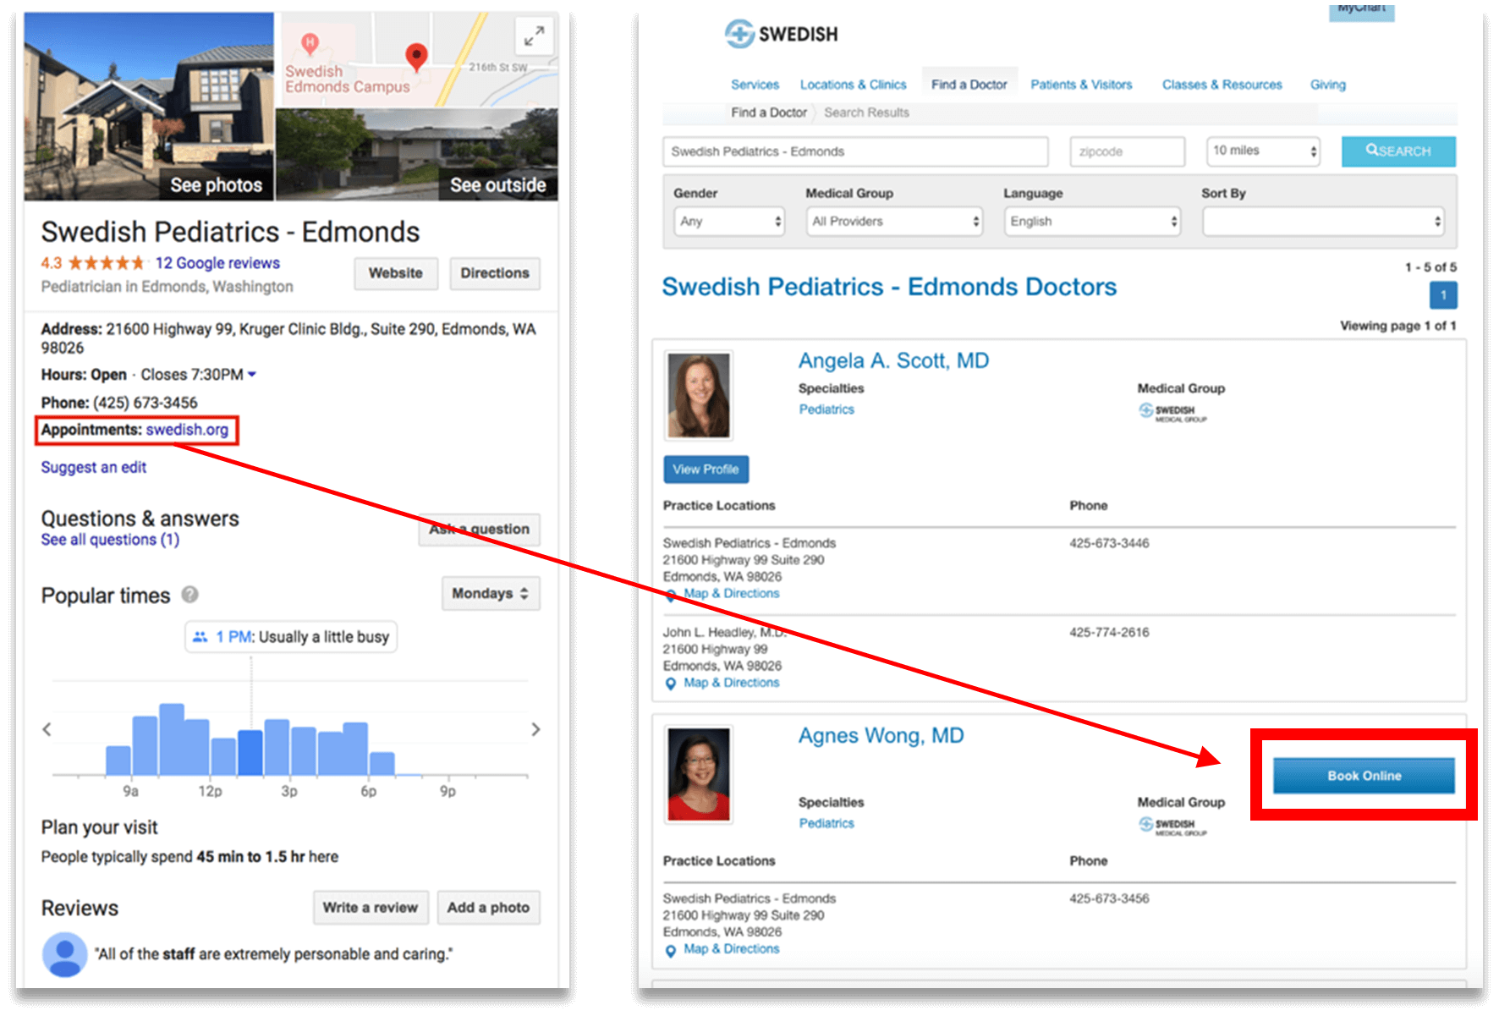The height and width of the screenshot is (1016, 1499).
Task: Select the Find a Doctor nav tab
Action: 969,85
